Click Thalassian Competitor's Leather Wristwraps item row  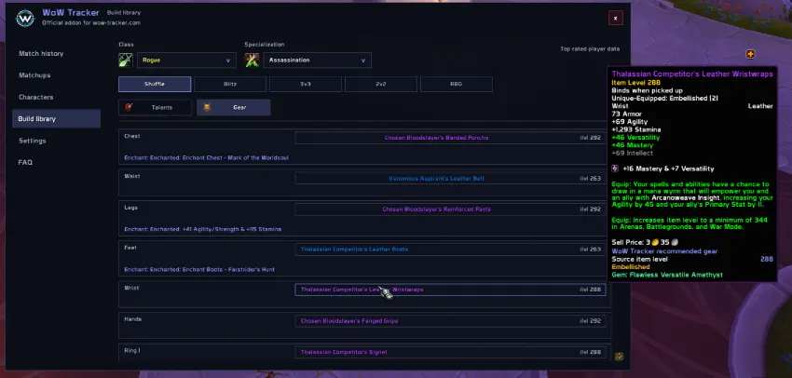[x=450, y=290]
